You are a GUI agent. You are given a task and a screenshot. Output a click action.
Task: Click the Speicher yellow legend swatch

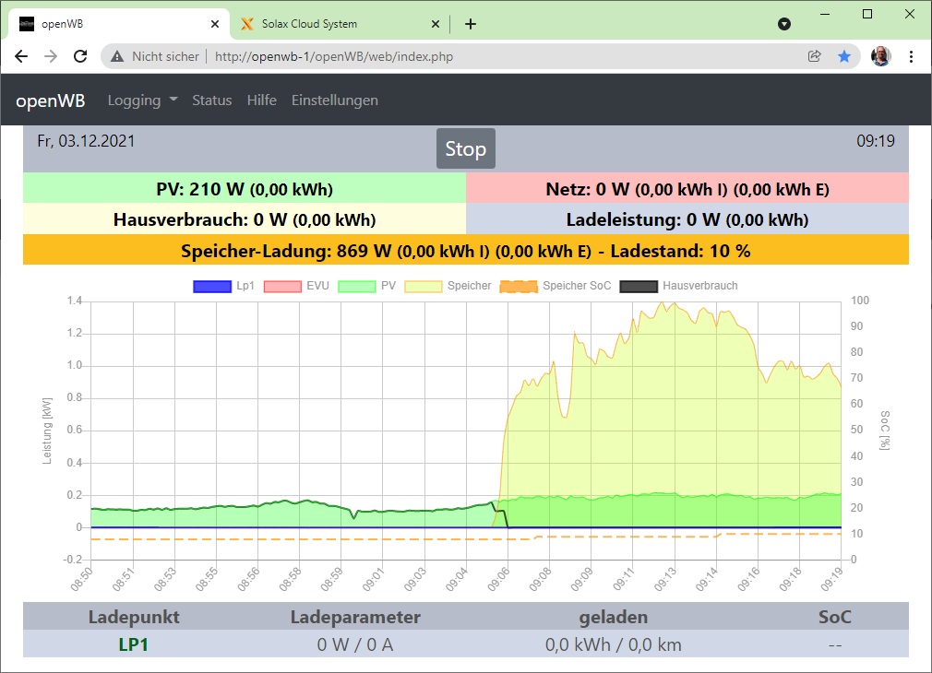click(423, 286)
